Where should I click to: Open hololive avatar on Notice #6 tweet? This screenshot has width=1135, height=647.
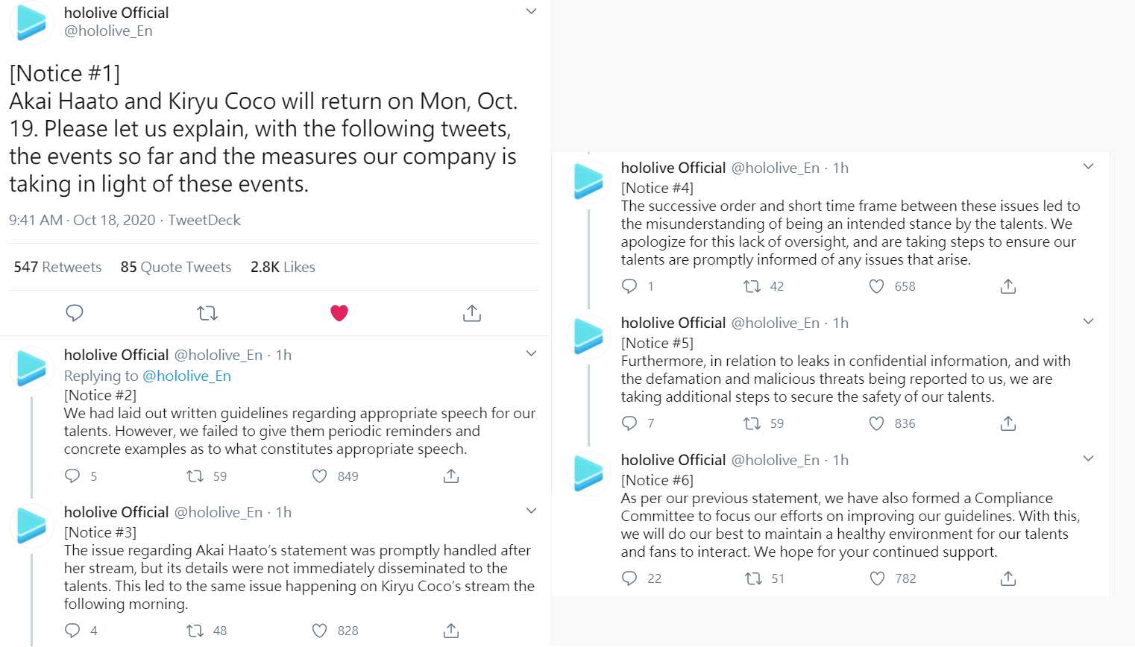click(588, 473)
